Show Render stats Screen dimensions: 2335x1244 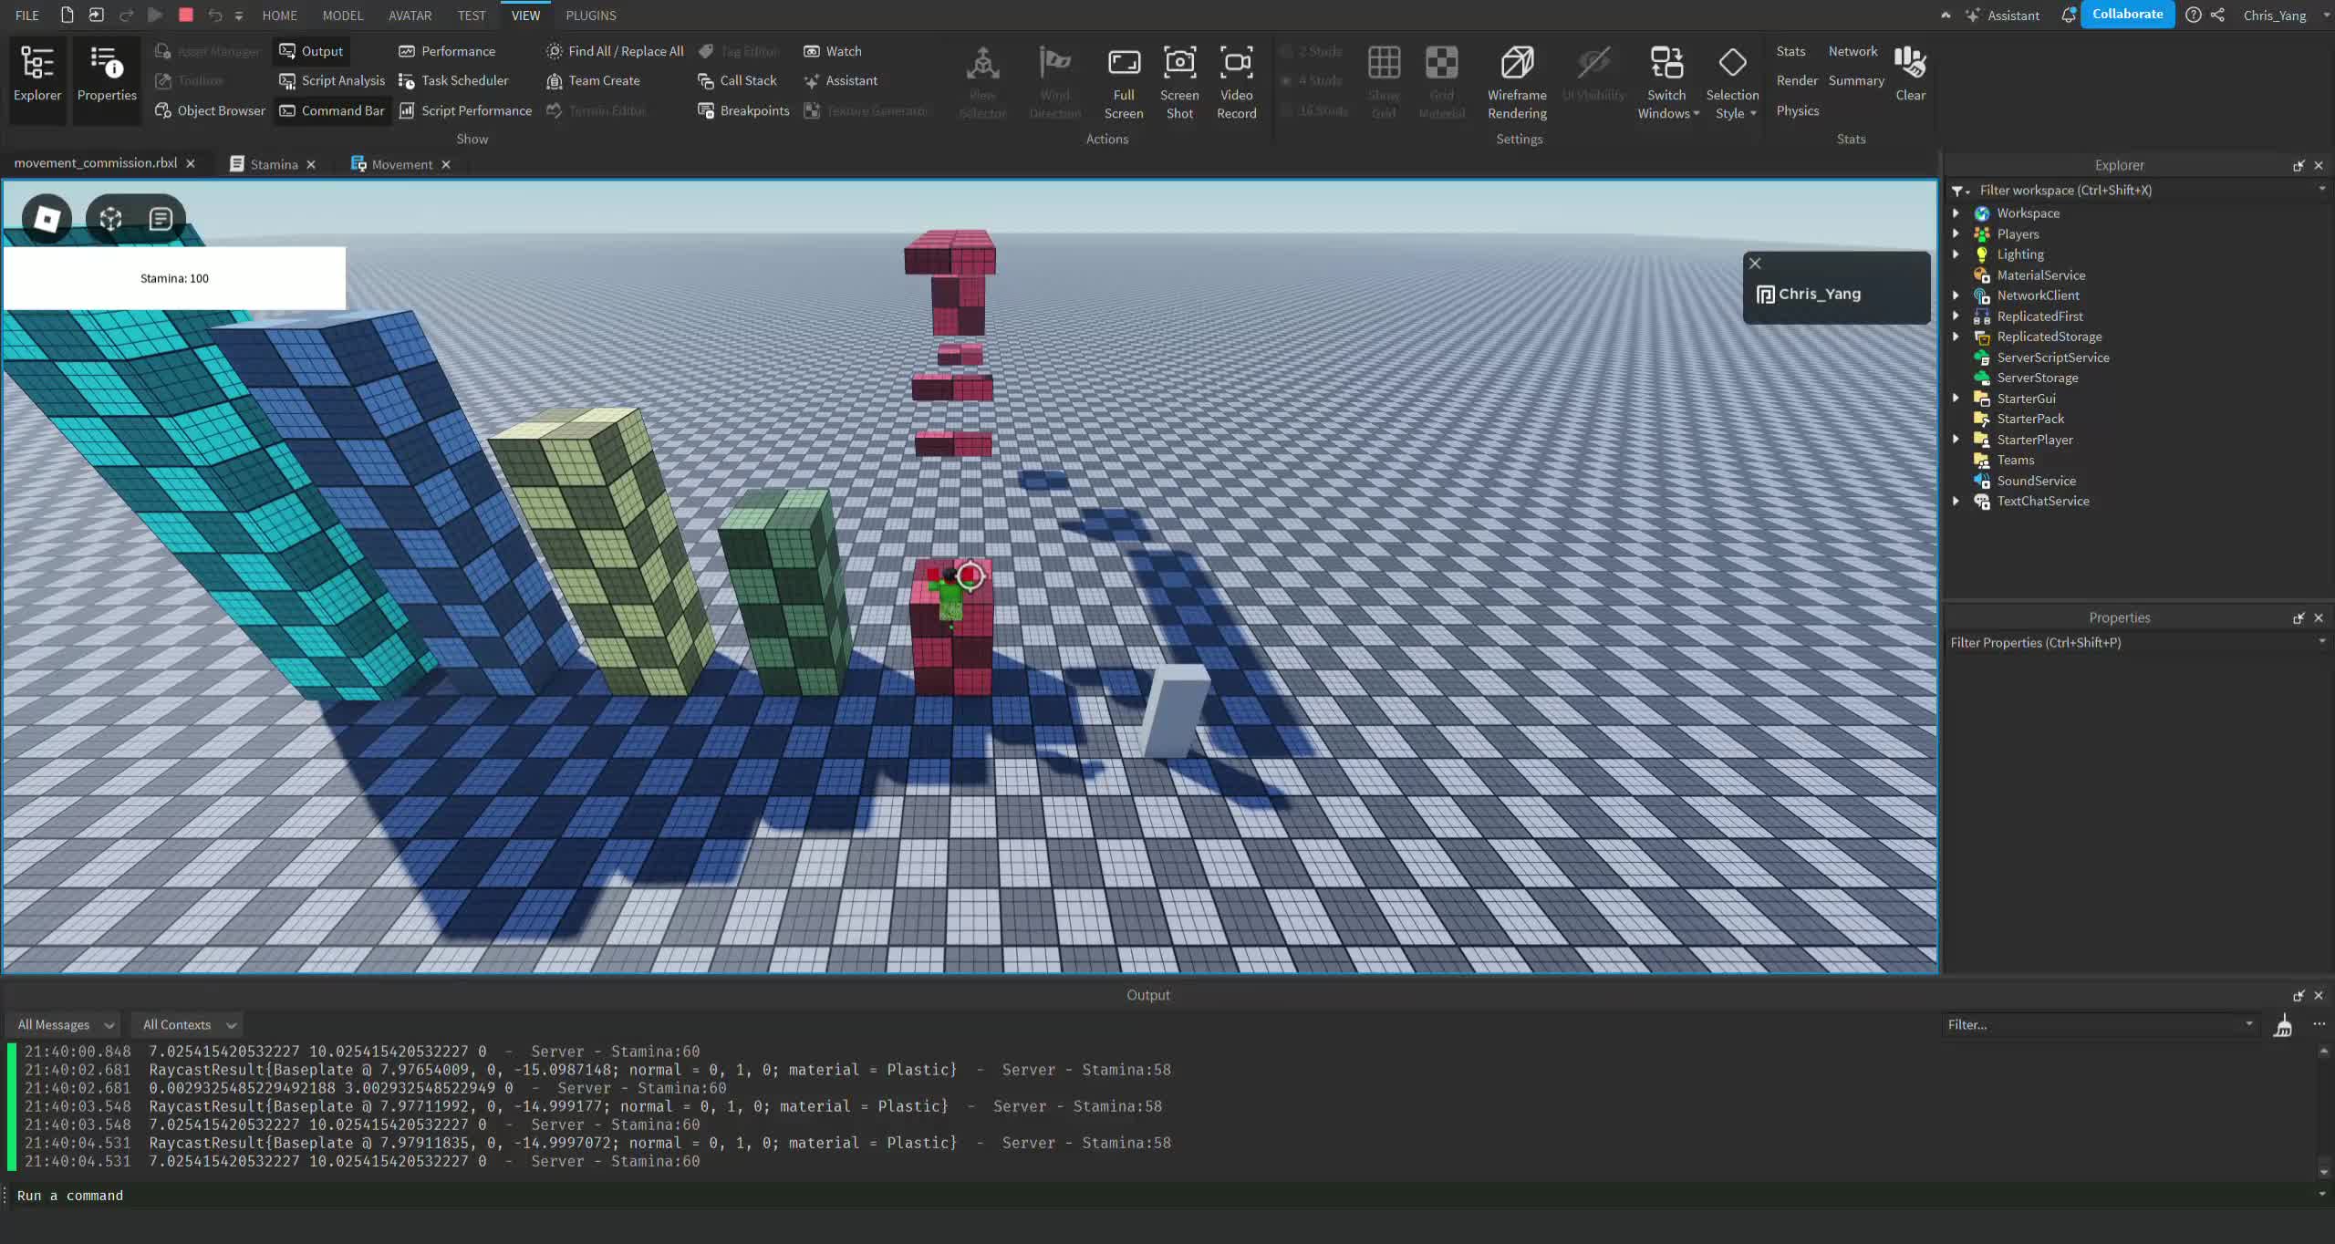pyautogui.click(x=1794, y=80)
